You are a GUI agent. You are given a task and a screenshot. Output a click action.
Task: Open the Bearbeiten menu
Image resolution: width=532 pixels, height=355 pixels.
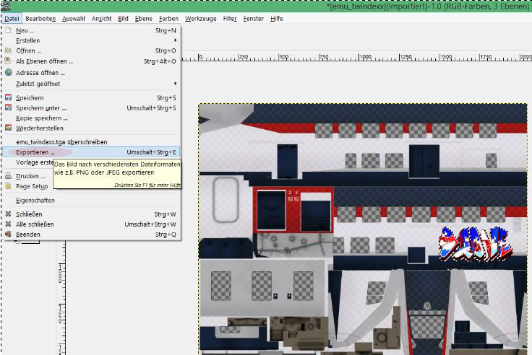(x=40, y=19)
